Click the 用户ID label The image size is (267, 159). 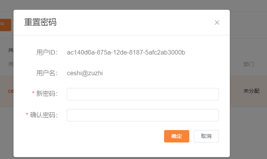pyautogui.click(x=47, y=52)
